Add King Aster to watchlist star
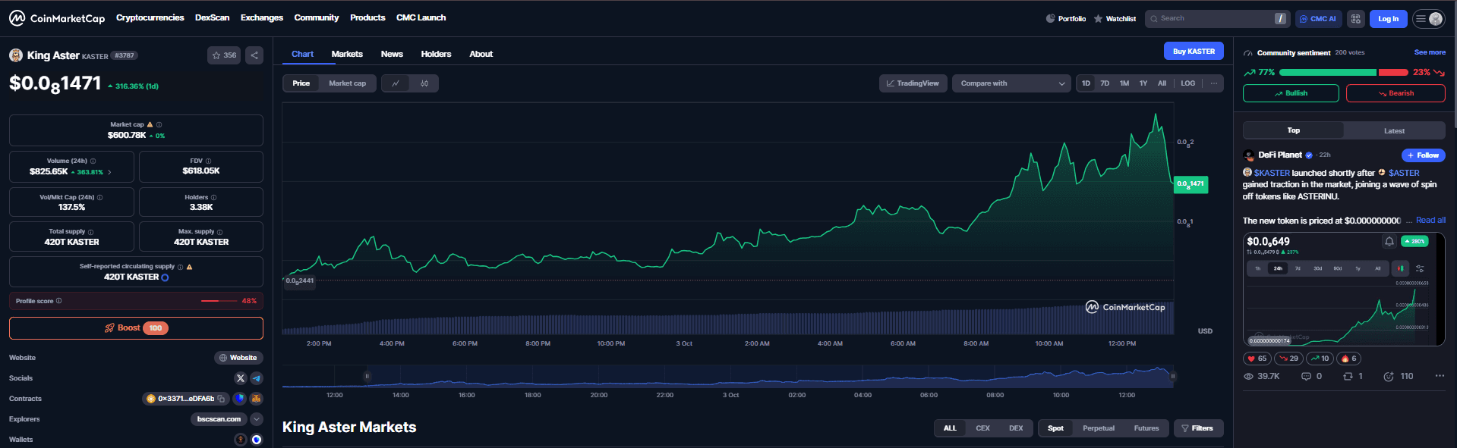 point(224,55)
